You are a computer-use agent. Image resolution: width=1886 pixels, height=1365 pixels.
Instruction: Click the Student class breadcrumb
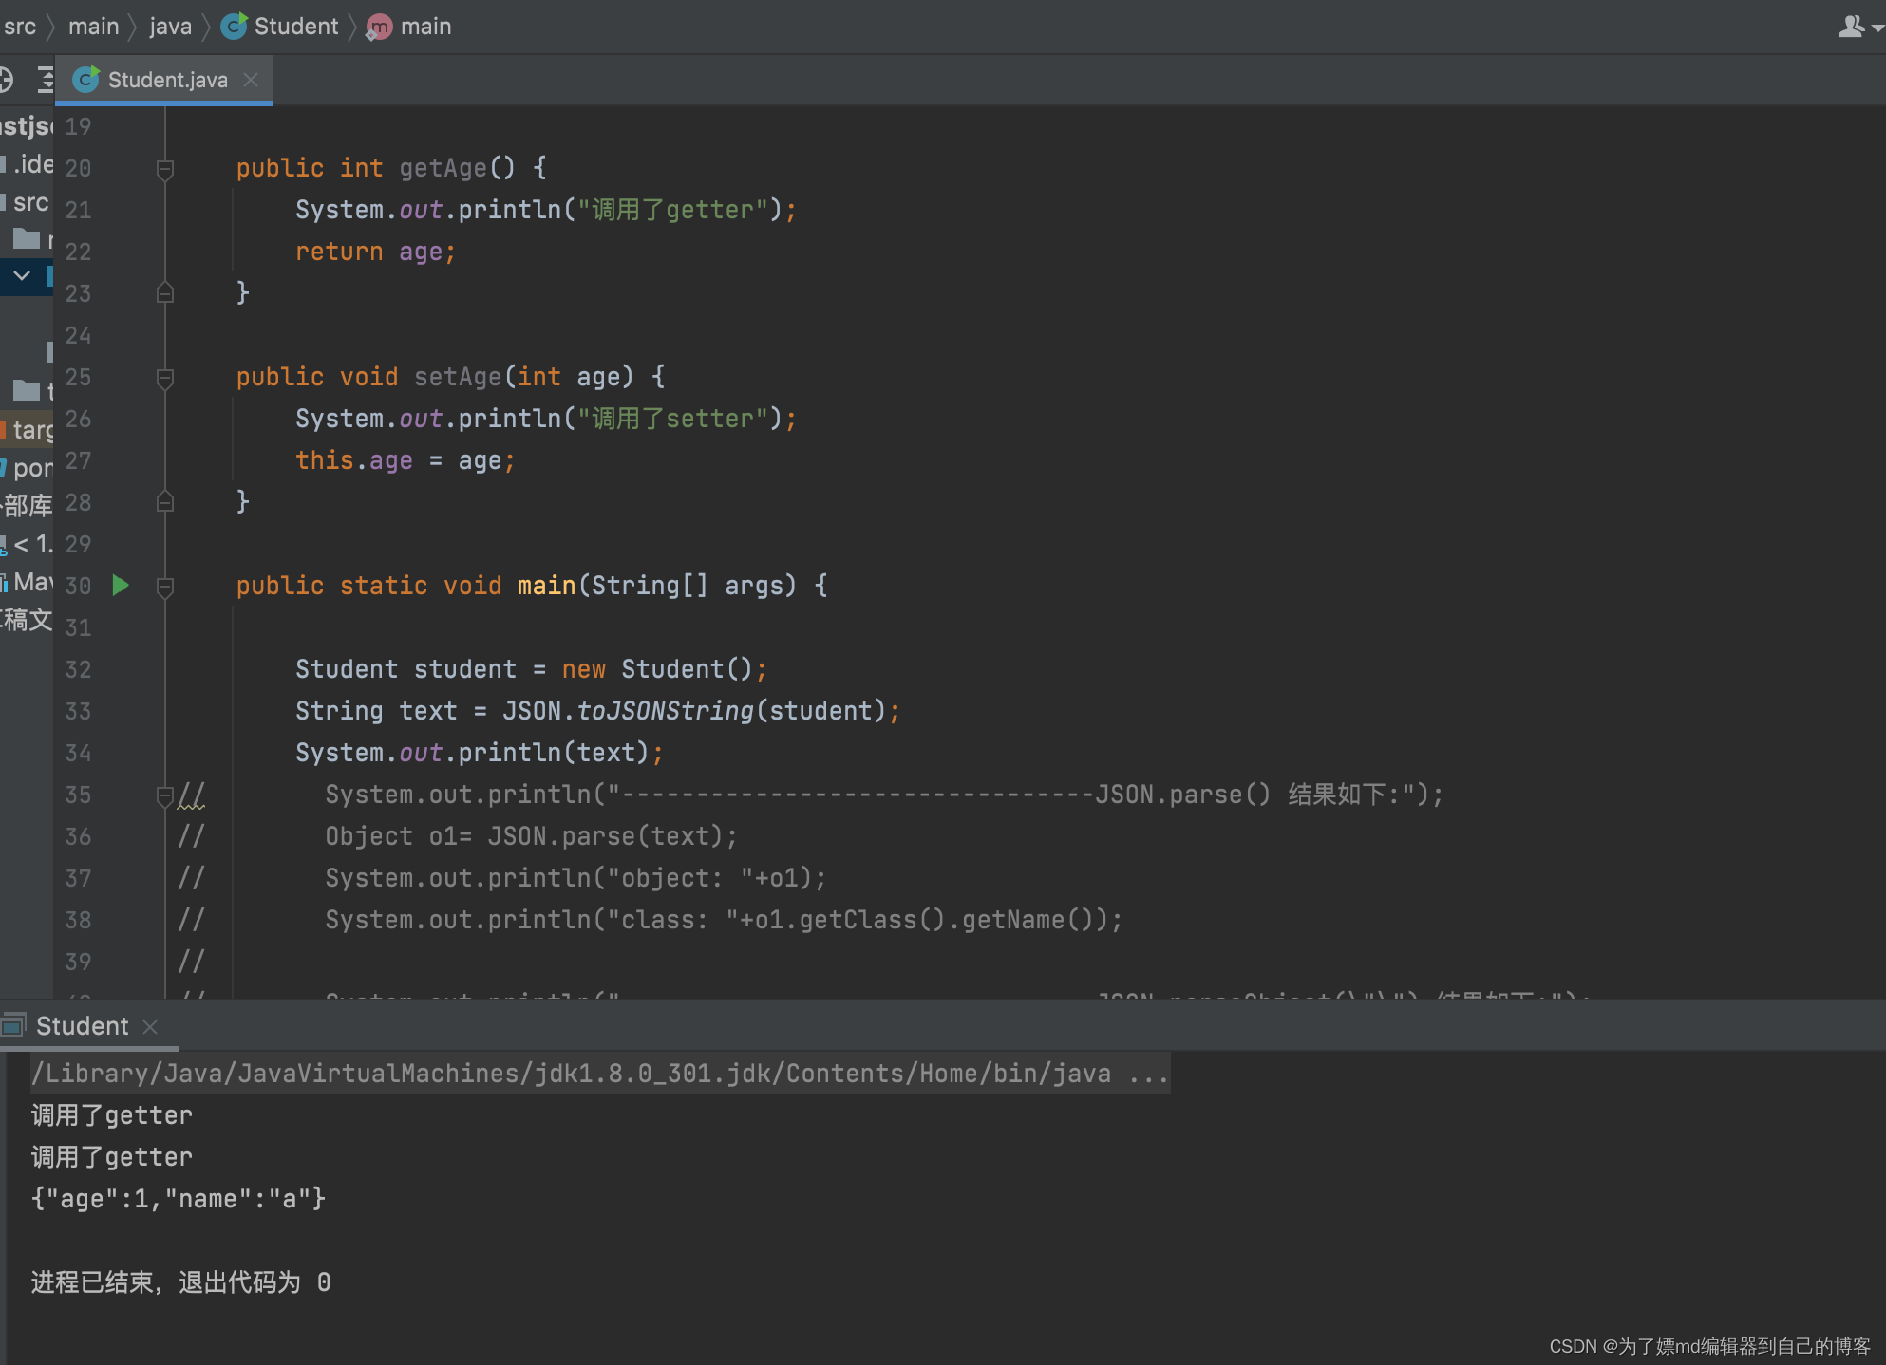[x=295, y=27]
